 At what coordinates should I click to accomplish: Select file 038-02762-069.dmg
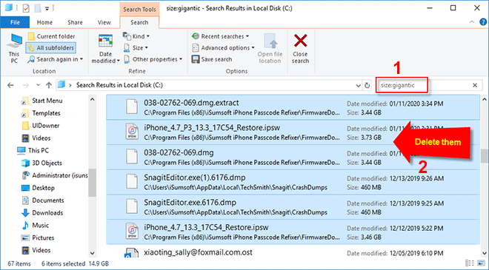293,158
